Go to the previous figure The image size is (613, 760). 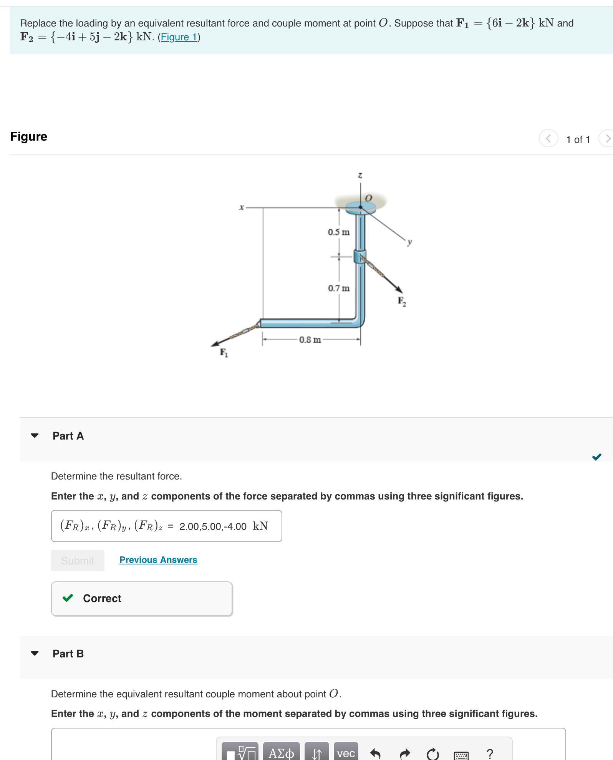(x=548, y=138)
